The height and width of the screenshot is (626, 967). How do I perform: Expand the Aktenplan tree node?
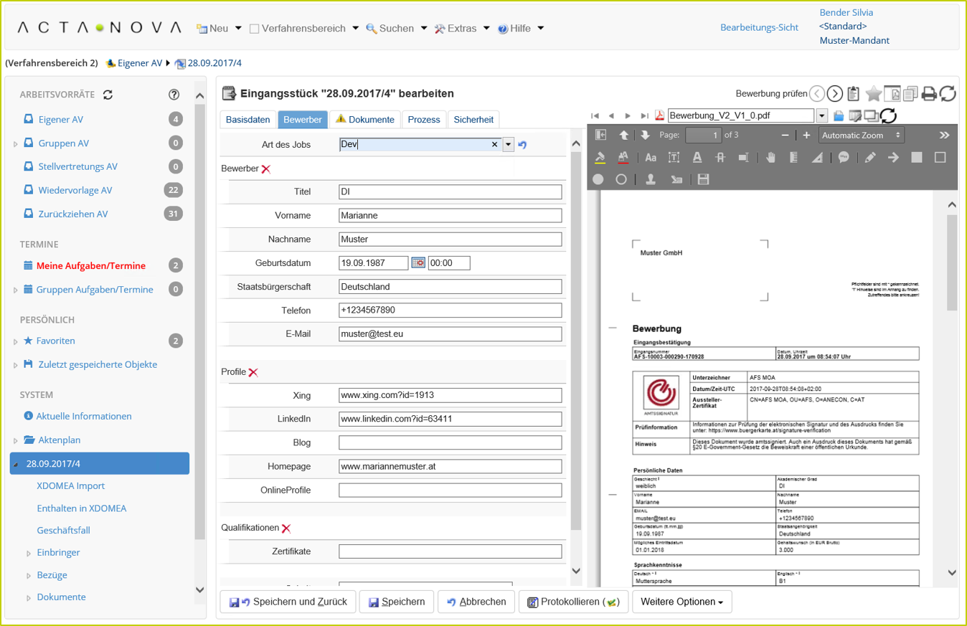click(x=16, y=440)
